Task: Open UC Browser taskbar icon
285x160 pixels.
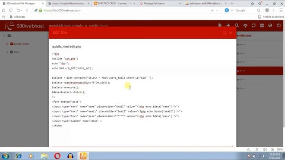Action: click(x=83, y=156)
